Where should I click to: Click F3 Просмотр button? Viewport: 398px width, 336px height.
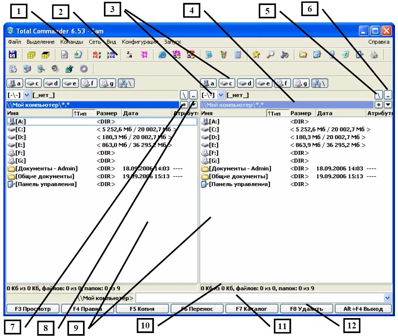[33, 309]
